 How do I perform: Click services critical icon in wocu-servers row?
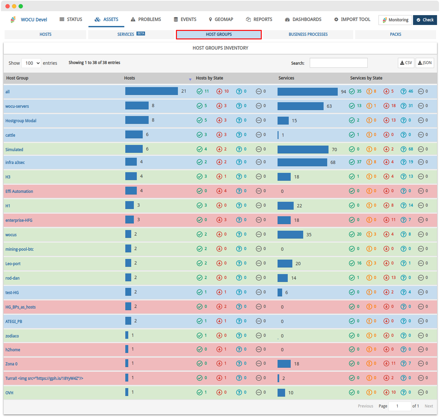386,106
